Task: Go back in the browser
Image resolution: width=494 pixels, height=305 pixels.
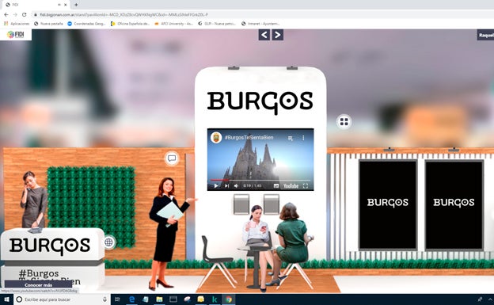Action: click(6, 14)
